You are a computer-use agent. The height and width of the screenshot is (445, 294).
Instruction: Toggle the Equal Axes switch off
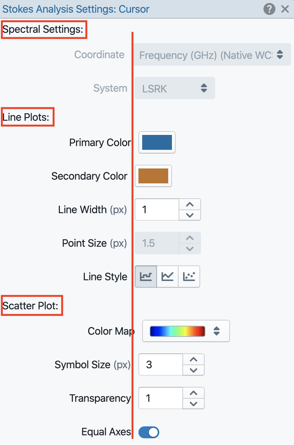(149, 432)
